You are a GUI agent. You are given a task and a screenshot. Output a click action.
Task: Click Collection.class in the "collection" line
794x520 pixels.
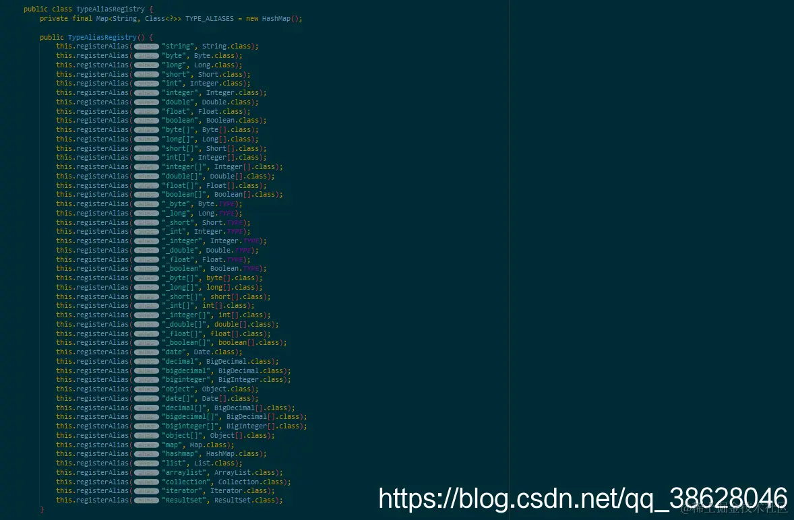click(250, 482)
